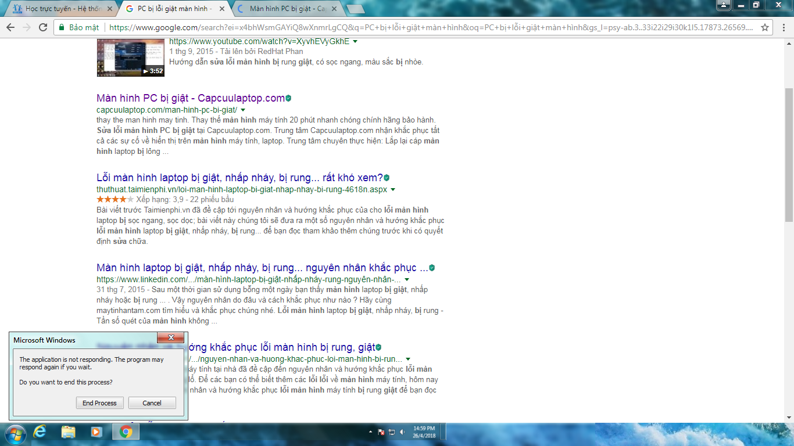Open the Màn hình PC bị giật - Capcuulaptop.com result
Screen dimensions: 794x446
191,98
